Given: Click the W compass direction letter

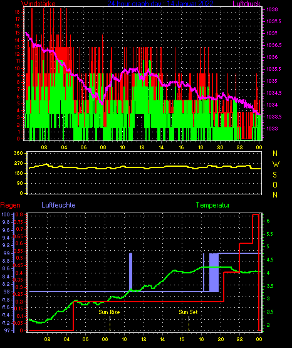Looking at the screenshot, I should [276, 164].
